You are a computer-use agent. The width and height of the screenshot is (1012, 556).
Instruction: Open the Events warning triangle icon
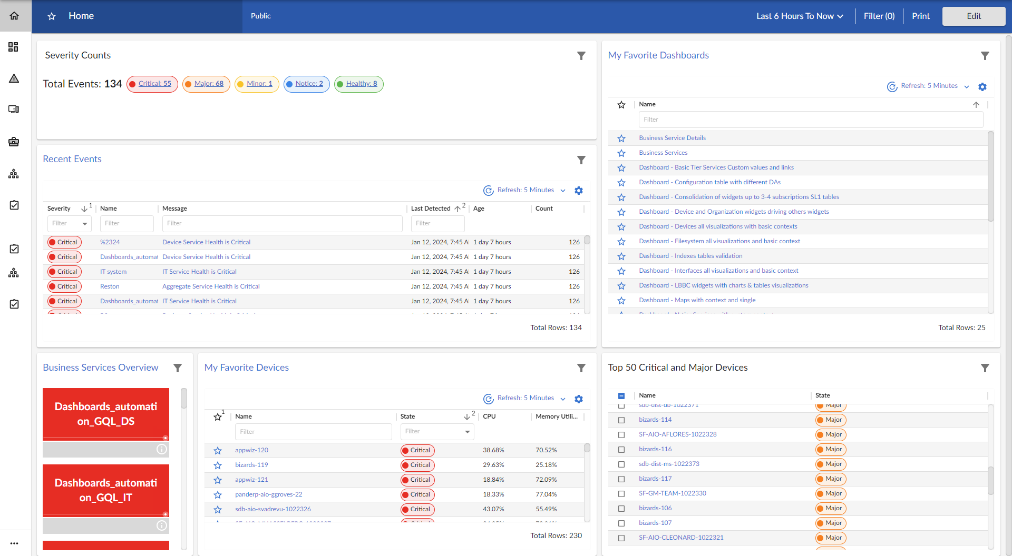coord(14,78)
